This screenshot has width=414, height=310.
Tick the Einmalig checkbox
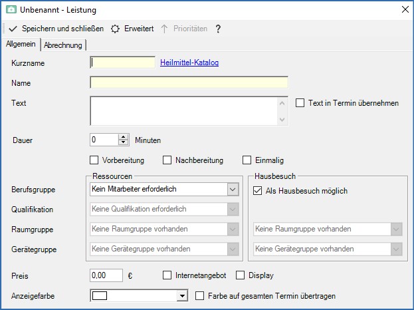247,160
